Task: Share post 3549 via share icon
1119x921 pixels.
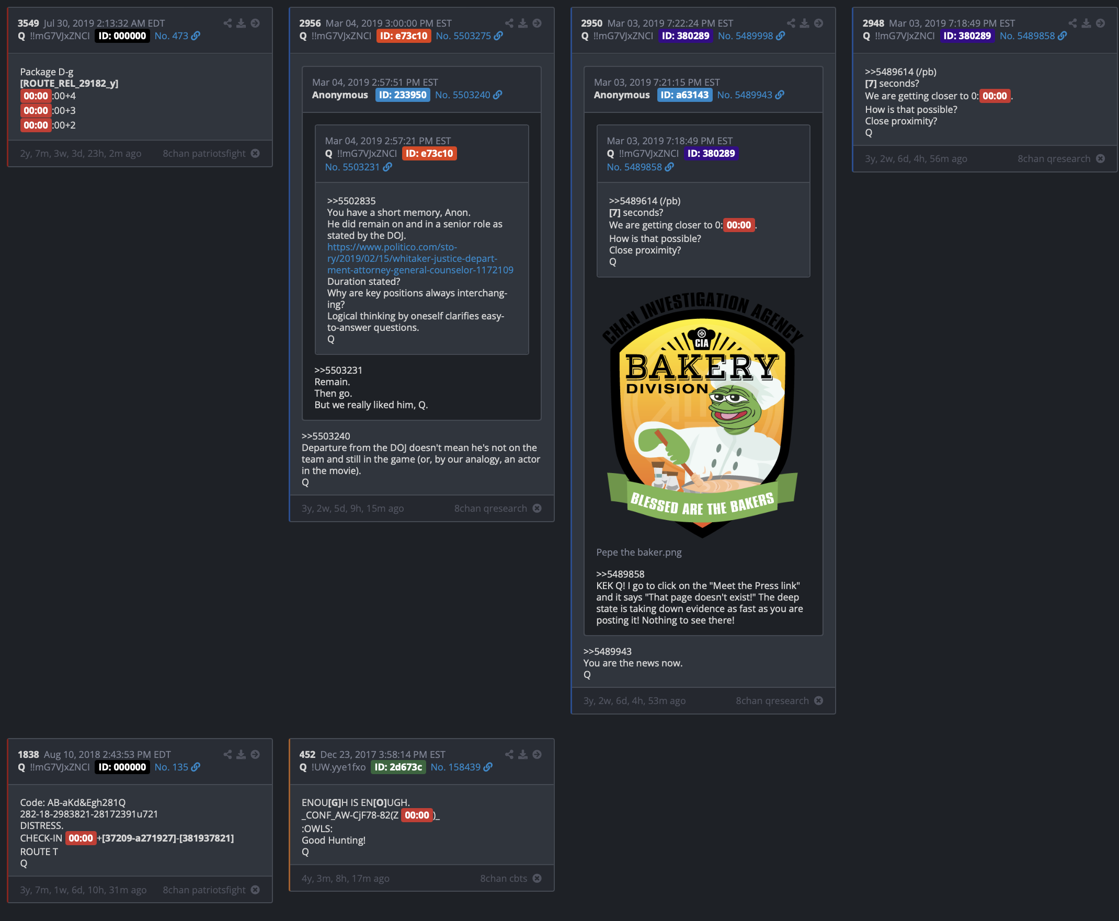Action: pyautogui.click(x=227, y=24)
